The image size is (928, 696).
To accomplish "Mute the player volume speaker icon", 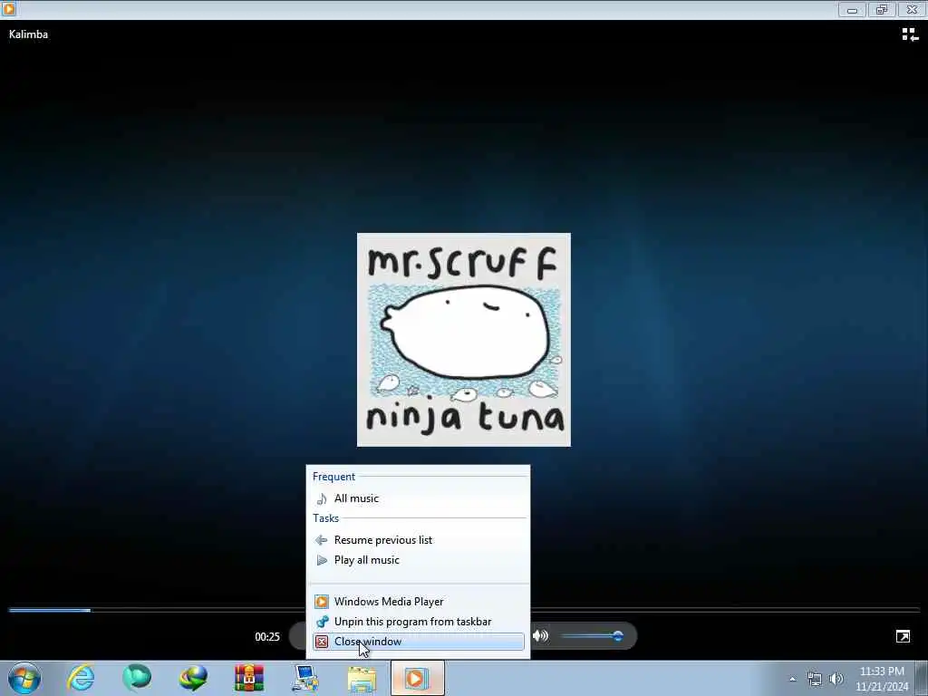I will click(540, 635).
